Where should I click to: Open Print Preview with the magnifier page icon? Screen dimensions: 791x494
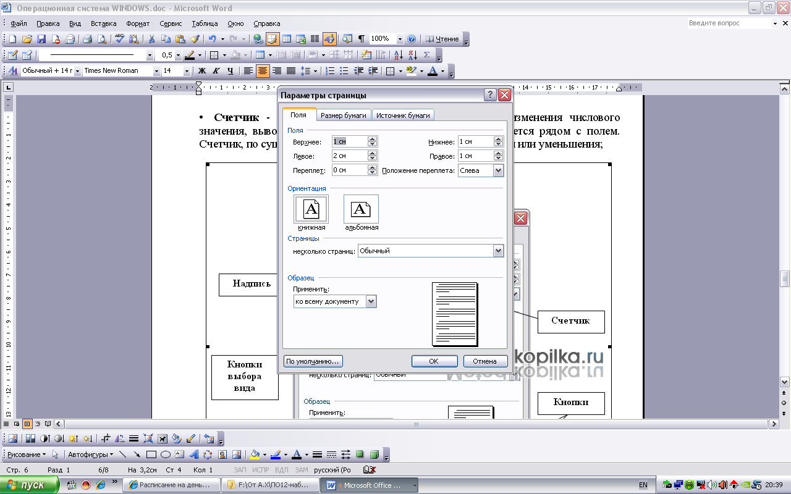[x=102, y=39]
